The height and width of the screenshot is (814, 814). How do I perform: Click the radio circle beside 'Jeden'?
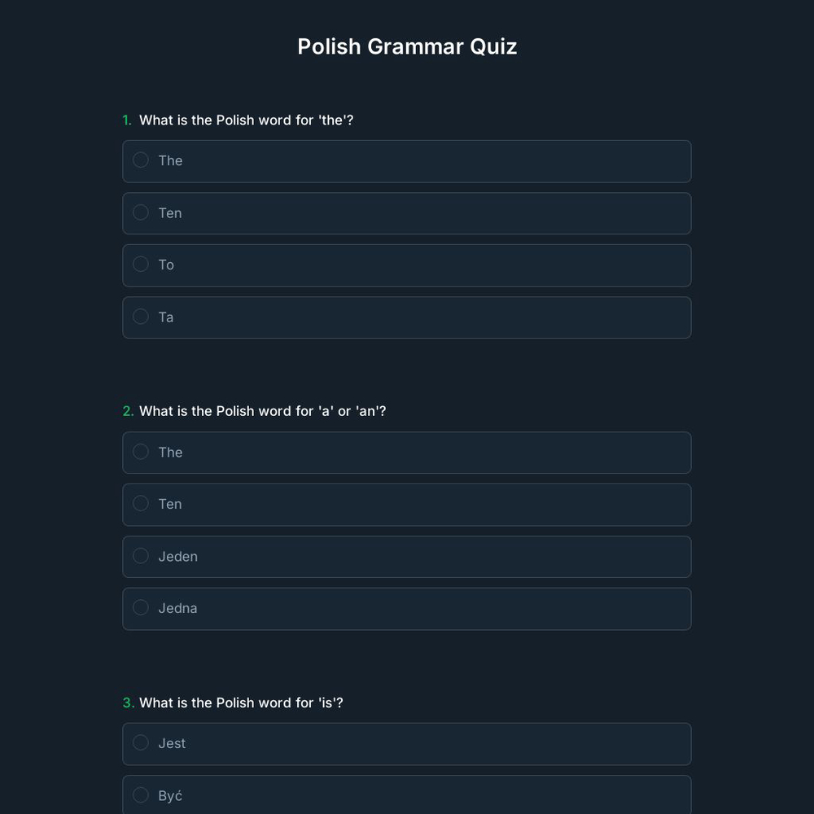[140, 555]
